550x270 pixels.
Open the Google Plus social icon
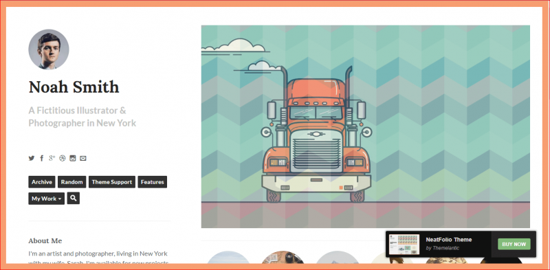[x=52, y=158]
